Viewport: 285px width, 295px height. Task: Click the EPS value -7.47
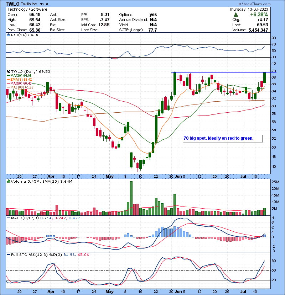click(104, 20)
